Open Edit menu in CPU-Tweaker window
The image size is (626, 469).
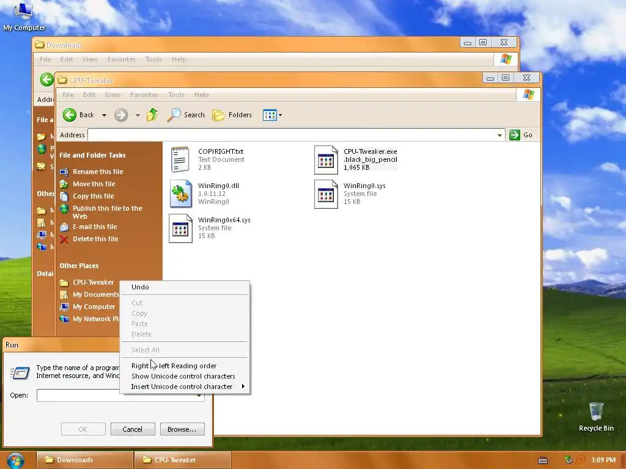(x=89, y=95)
